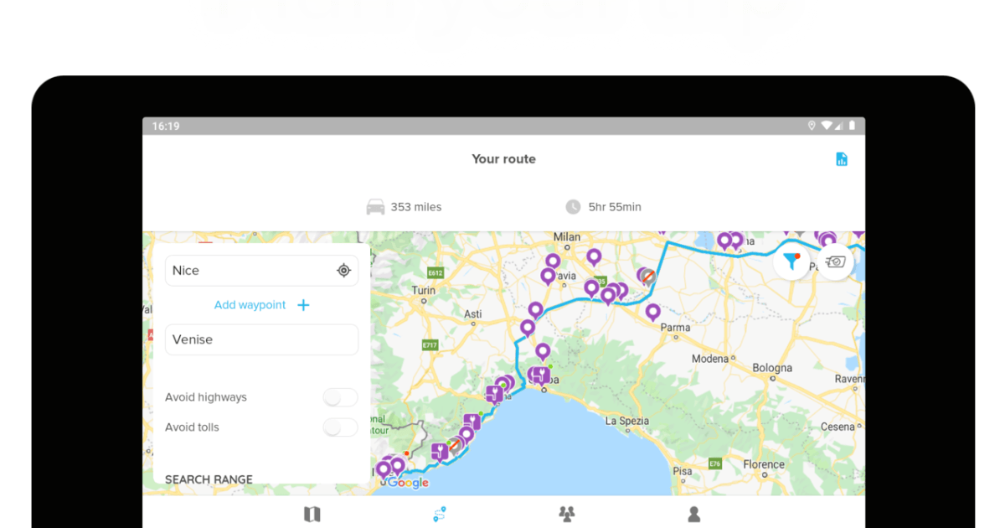Tap the plug charger marker near Genoa
The image size is (1005, 528).
[541, 375]
